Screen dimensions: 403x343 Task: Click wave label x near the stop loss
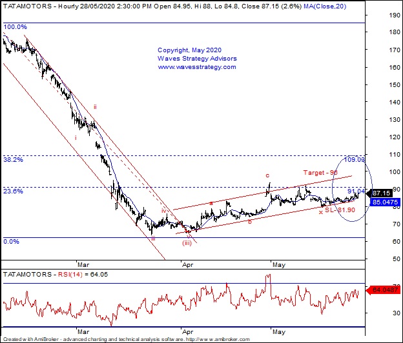point(320,212)
